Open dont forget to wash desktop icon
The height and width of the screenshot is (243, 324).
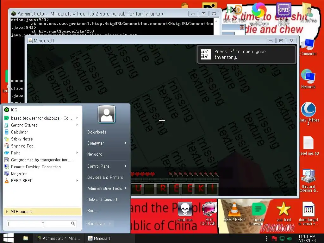click(x=308, y=214)
